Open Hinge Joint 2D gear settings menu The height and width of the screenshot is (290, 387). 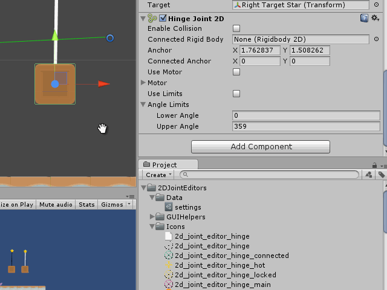click(x=375, y=18)
